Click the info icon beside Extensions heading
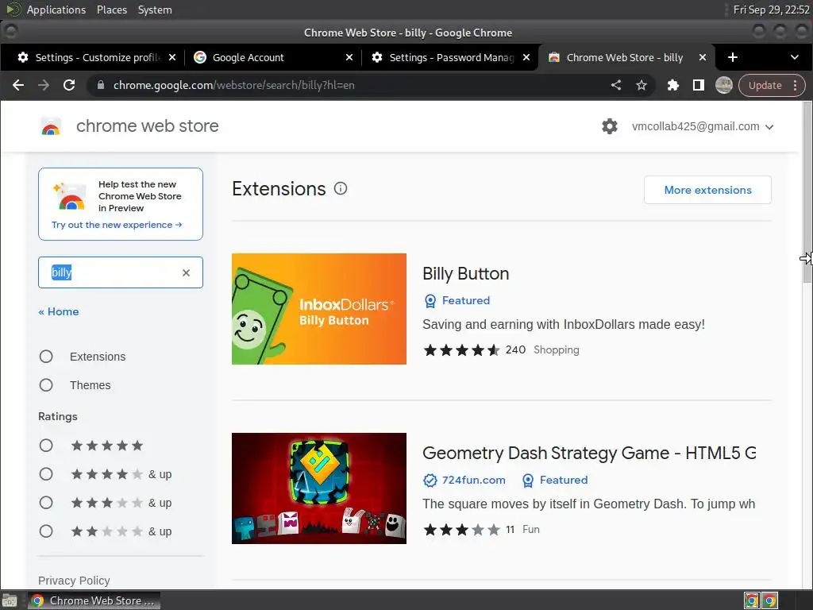 click(341, 188)
